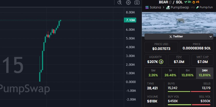216x107 pixels.
Task: Click the FDV $7.0M box
Action: 179,60
